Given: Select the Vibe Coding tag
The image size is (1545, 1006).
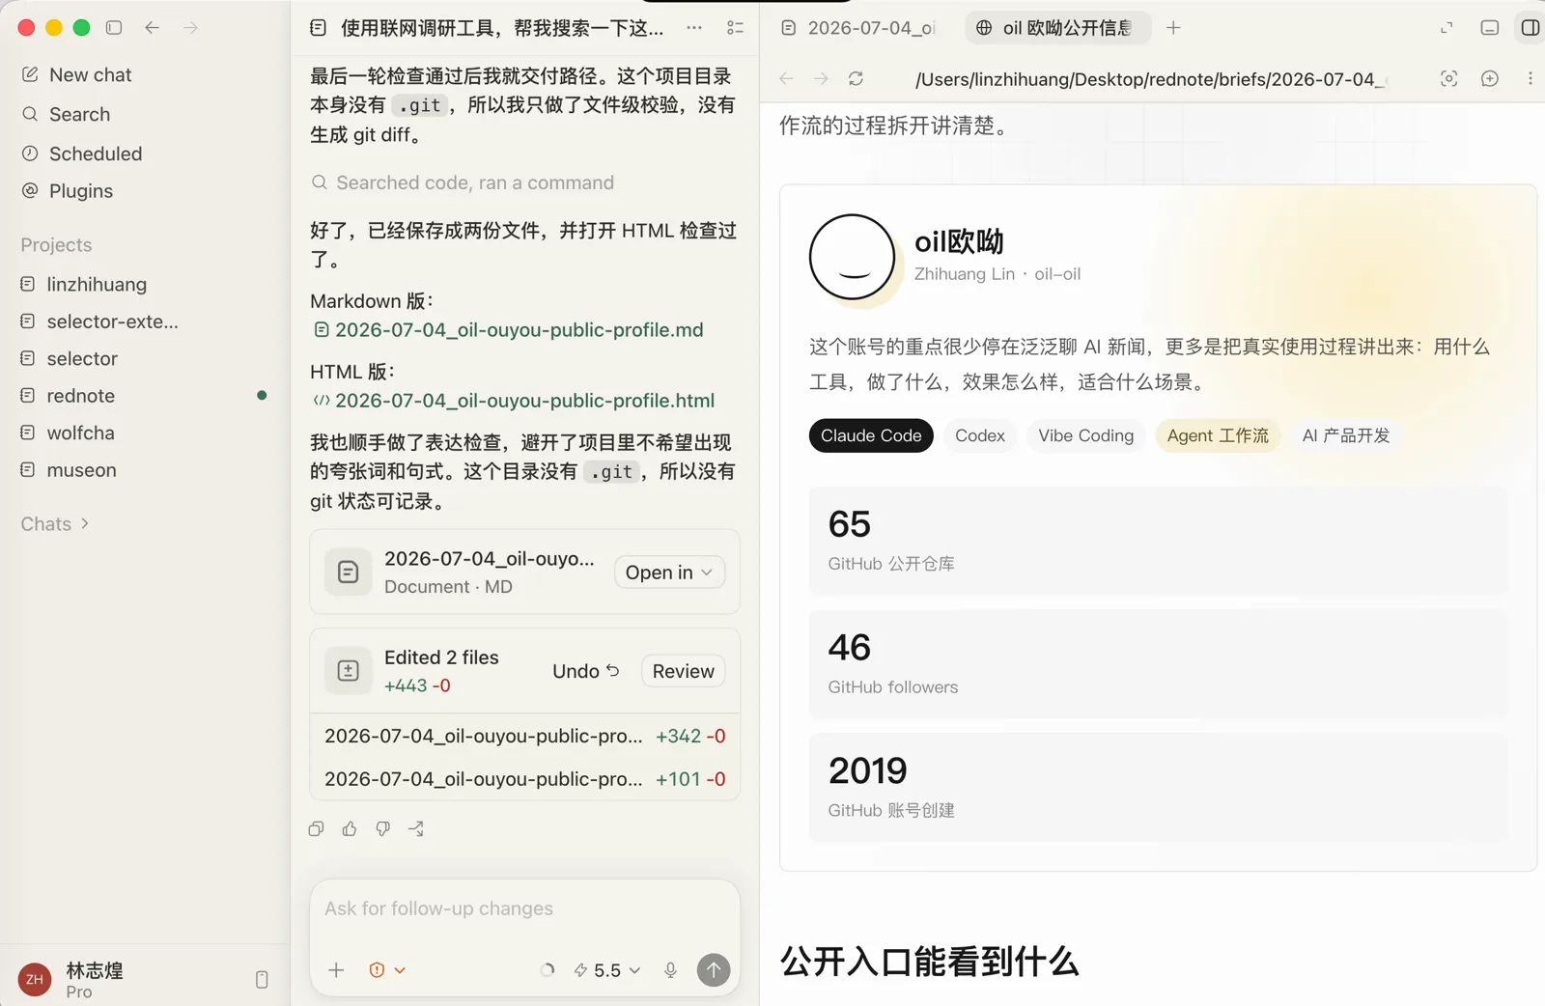Looking at the screenshot, I should coord(1086,435).
